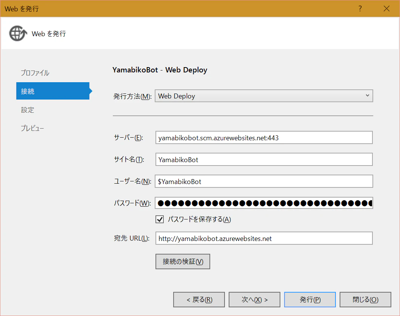Open the プレビュー step
The height and width of the screenshot is (316, 400).
coord(32,128)
